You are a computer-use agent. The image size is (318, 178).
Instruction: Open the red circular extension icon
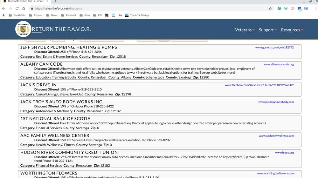pos(293,9)
